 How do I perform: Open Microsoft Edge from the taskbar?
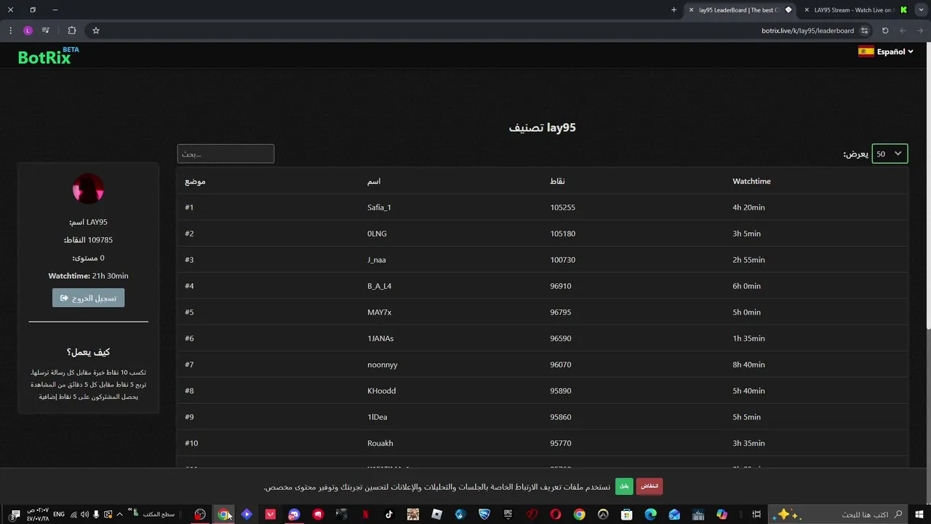pyautogui.click(x=650, y=515)
